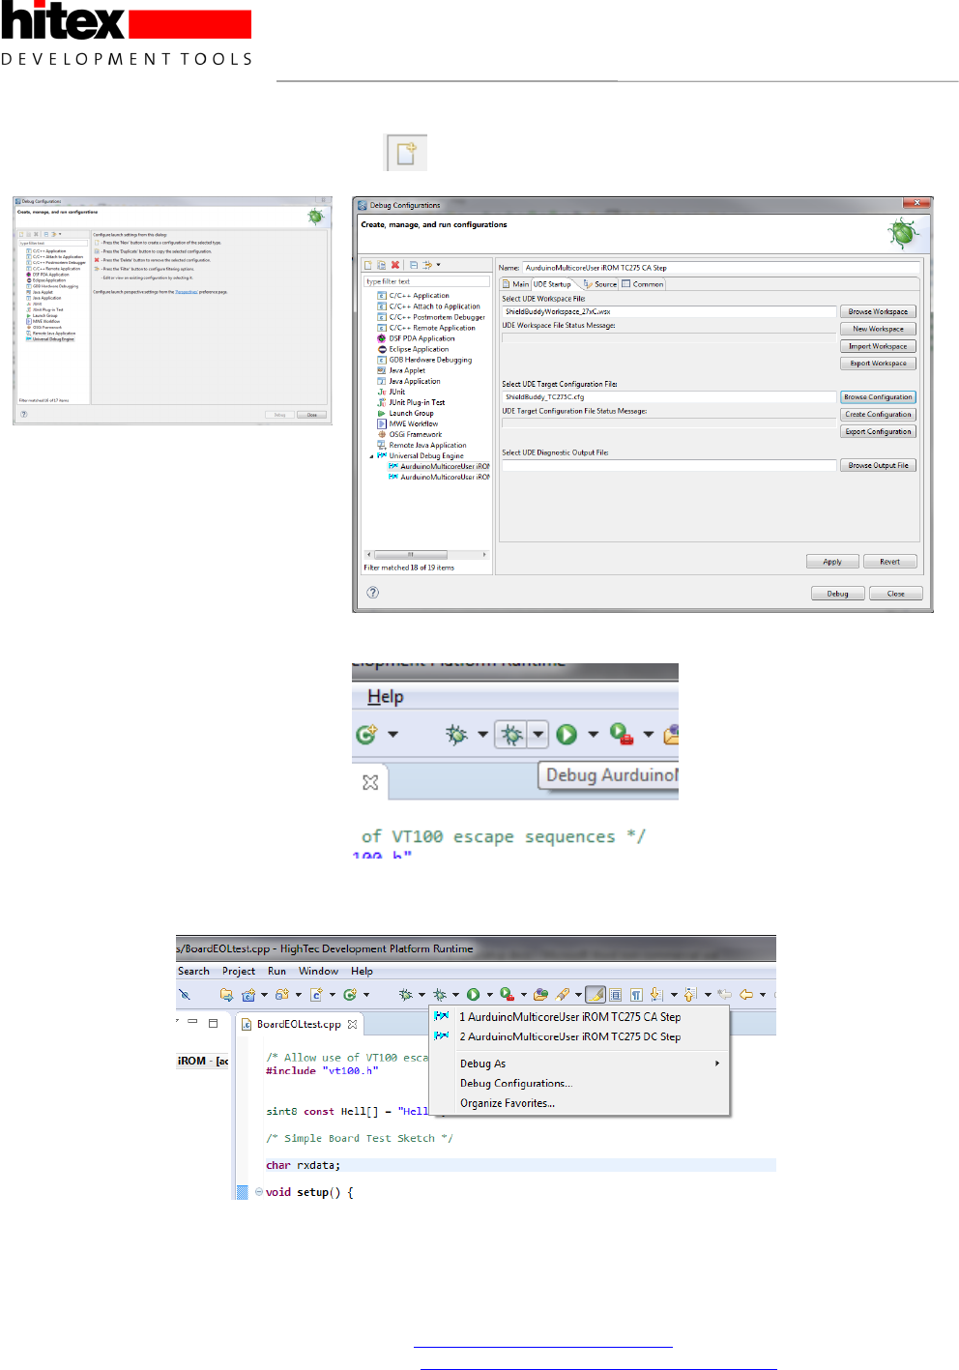959x1370 pixels.
Task: Close the editor tab with the X in zoomed screenshot
Action: point(370,782)
